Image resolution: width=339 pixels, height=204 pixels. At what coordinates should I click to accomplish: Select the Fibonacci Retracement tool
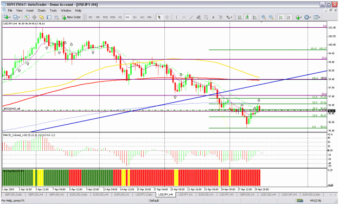tap(206, 17)
